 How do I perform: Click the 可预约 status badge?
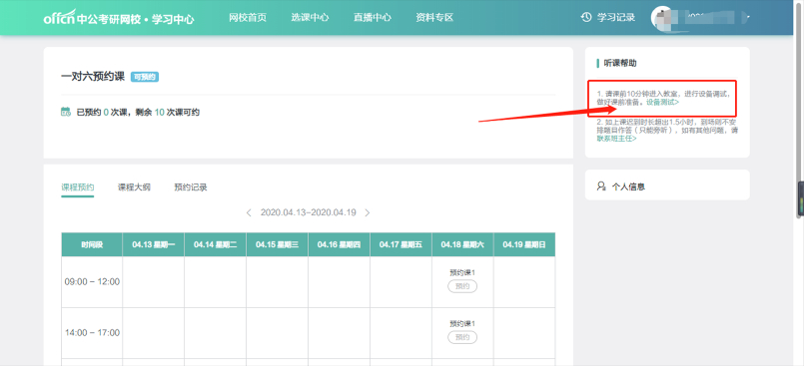[x=145, y=78]
